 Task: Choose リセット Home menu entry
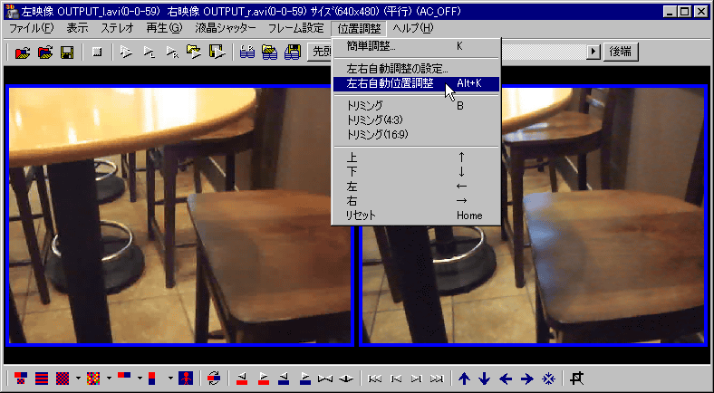click(416, 216)
